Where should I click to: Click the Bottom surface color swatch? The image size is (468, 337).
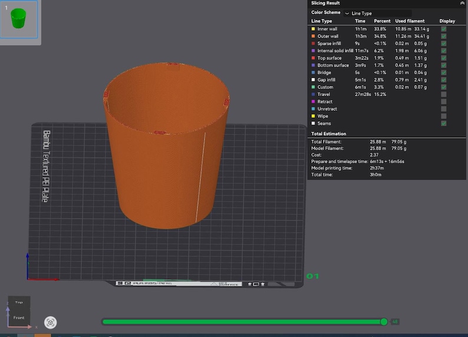point(313,65)
